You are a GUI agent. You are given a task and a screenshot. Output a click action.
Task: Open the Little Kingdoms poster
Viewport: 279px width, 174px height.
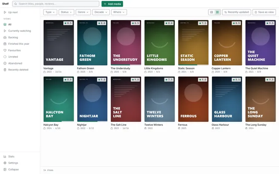[x=160, y=43]
